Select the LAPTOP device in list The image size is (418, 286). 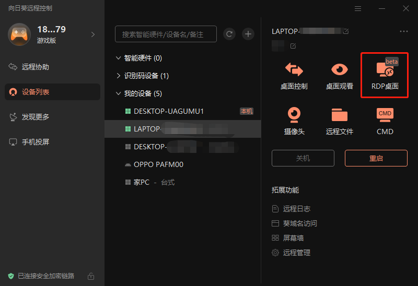pyautogui.click(x=182, y=129)
